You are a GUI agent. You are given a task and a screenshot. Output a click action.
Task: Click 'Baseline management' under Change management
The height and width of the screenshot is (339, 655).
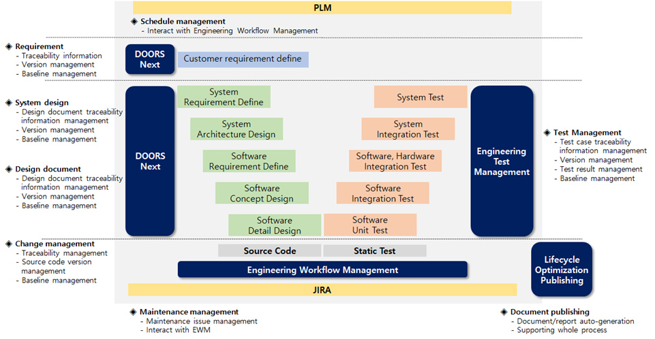[59, 280]
